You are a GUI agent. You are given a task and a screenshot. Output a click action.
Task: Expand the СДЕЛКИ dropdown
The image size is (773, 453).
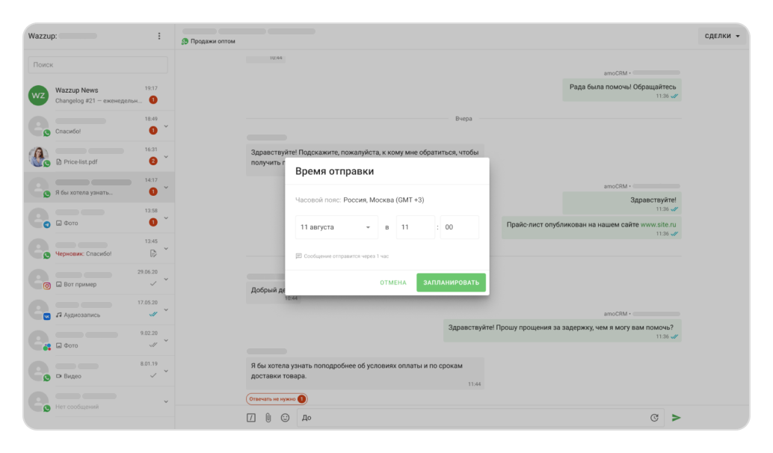(721, 36)
